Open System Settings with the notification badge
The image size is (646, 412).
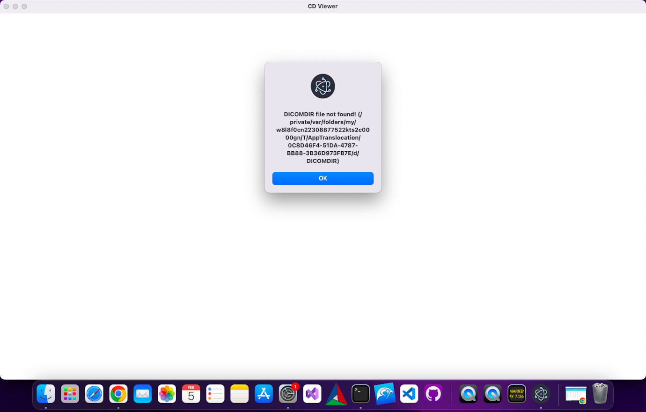pyautogui.click(x=288, y=394)
